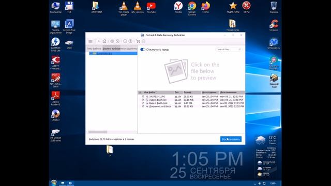Open the Компьютер desktop icon
Viewport: 331px width, 186px height.
[x=55, y=7]
